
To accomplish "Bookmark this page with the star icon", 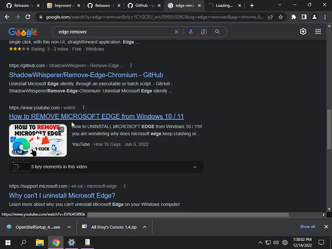I will pos(281,17).
